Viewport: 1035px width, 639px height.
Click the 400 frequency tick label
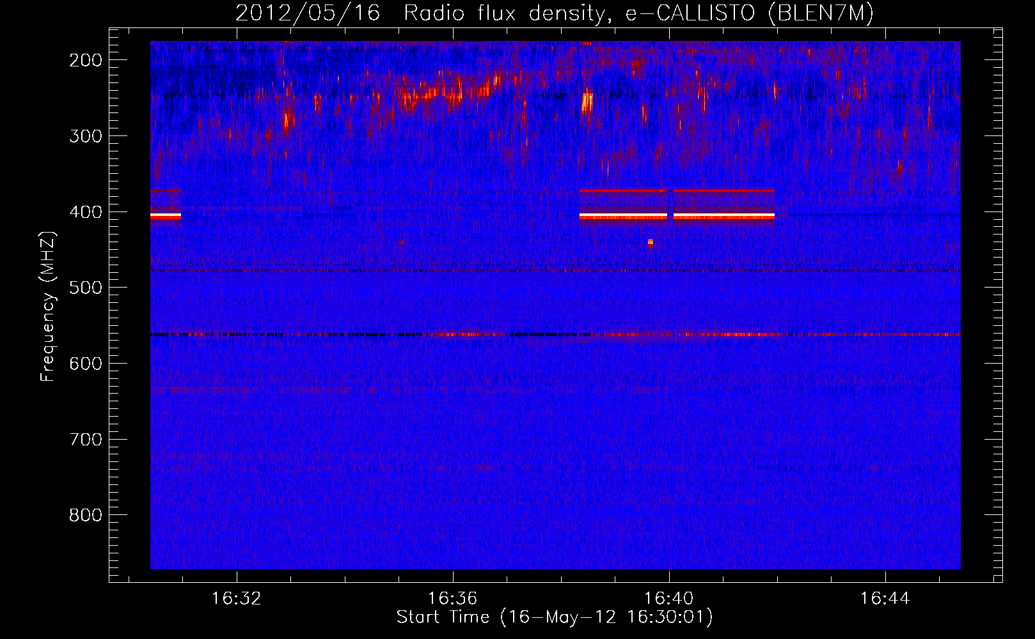tap(86, 212)
